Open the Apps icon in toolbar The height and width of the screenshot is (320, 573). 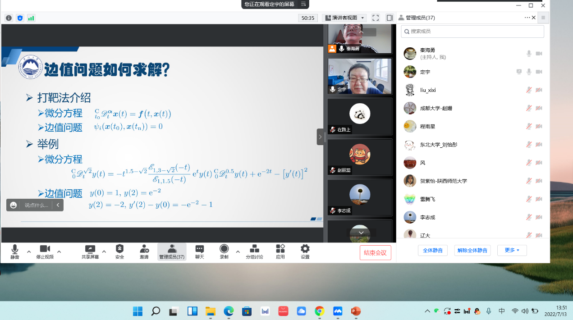tap(280, 249)
